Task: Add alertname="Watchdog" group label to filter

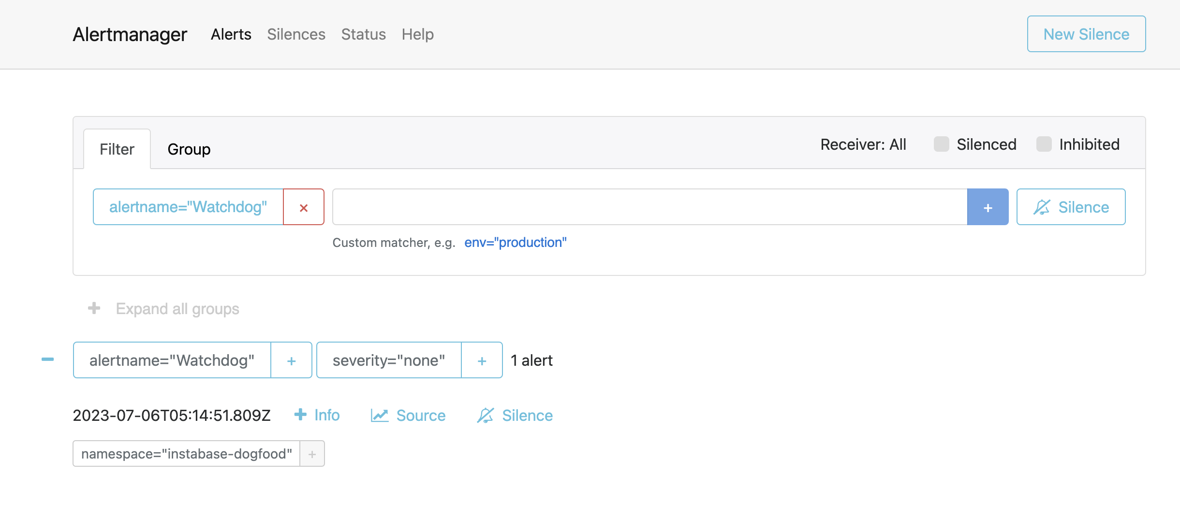Action: [292, 360]
